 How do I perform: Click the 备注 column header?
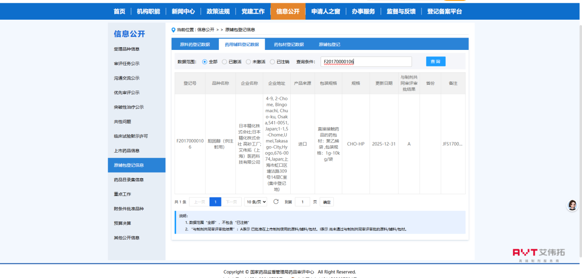pos(453,83)
